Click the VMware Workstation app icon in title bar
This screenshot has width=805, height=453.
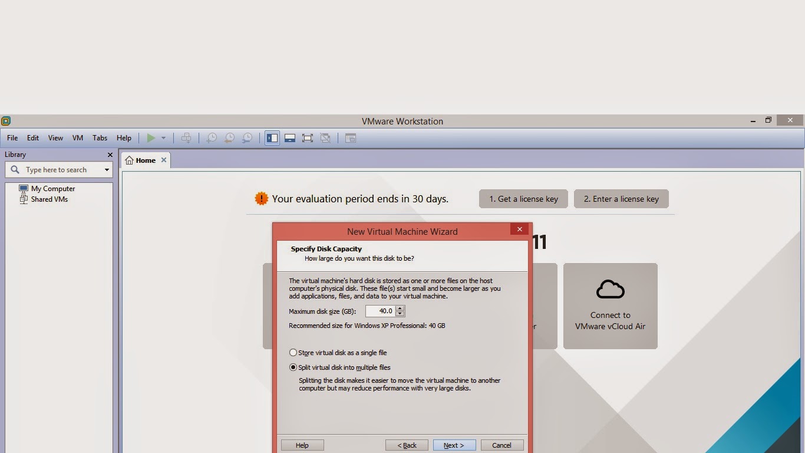point(6,121)
